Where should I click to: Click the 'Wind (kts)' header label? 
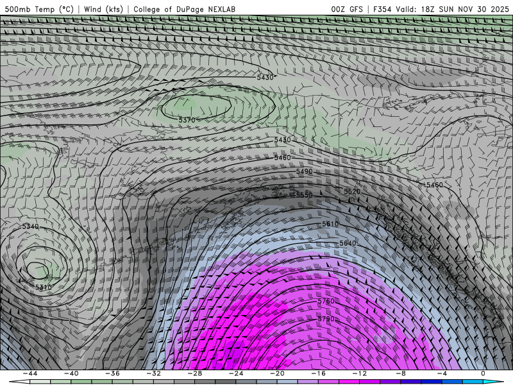tap(103, 9)
